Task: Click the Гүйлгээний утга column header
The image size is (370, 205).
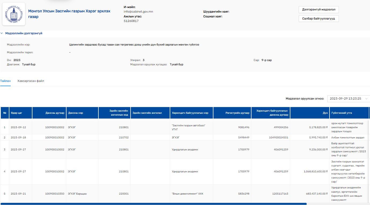Action: pos(341,113)
